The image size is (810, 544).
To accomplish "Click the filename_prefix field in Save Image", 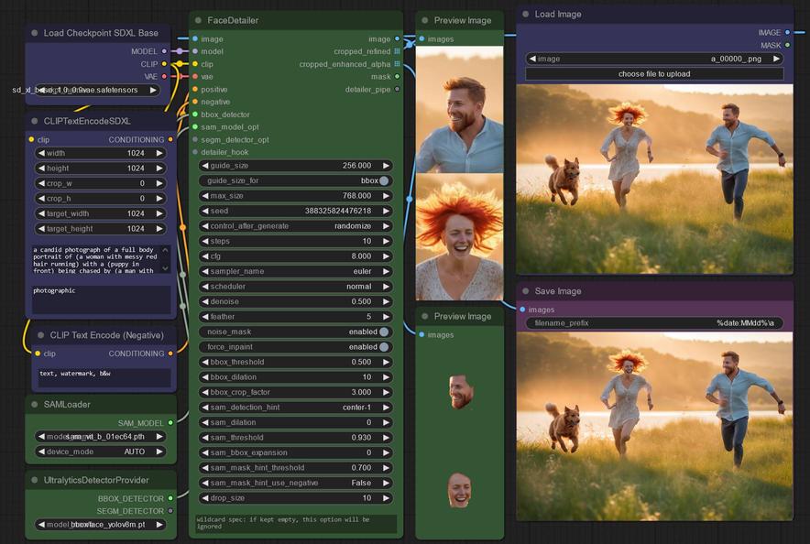I will [654, 323].
